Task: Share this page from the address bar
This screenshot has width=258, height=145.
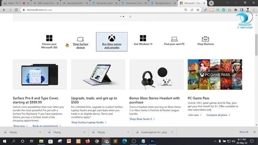Action: (192, 10)
